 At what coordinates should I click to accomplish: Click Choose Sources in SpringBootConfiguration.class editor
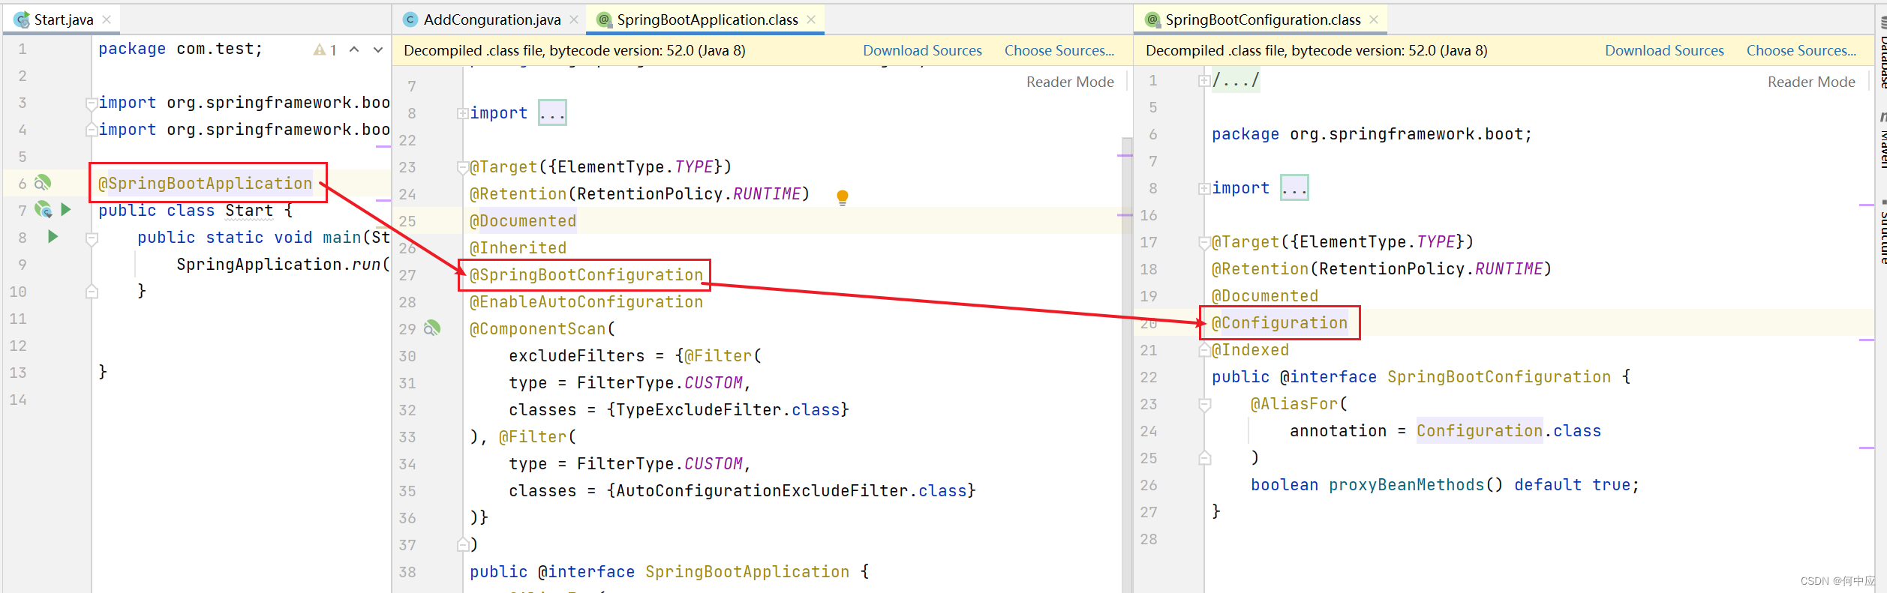[x=1801, y=50]
